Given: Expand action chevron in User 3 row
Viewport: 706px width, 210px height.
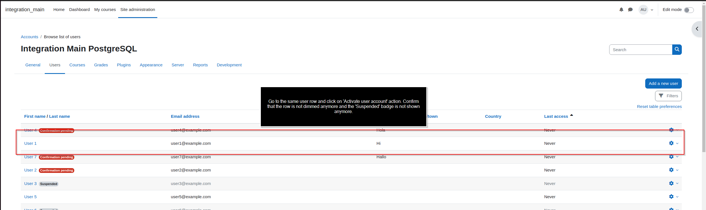Looking at the screenshot, I should pos(677,183).
